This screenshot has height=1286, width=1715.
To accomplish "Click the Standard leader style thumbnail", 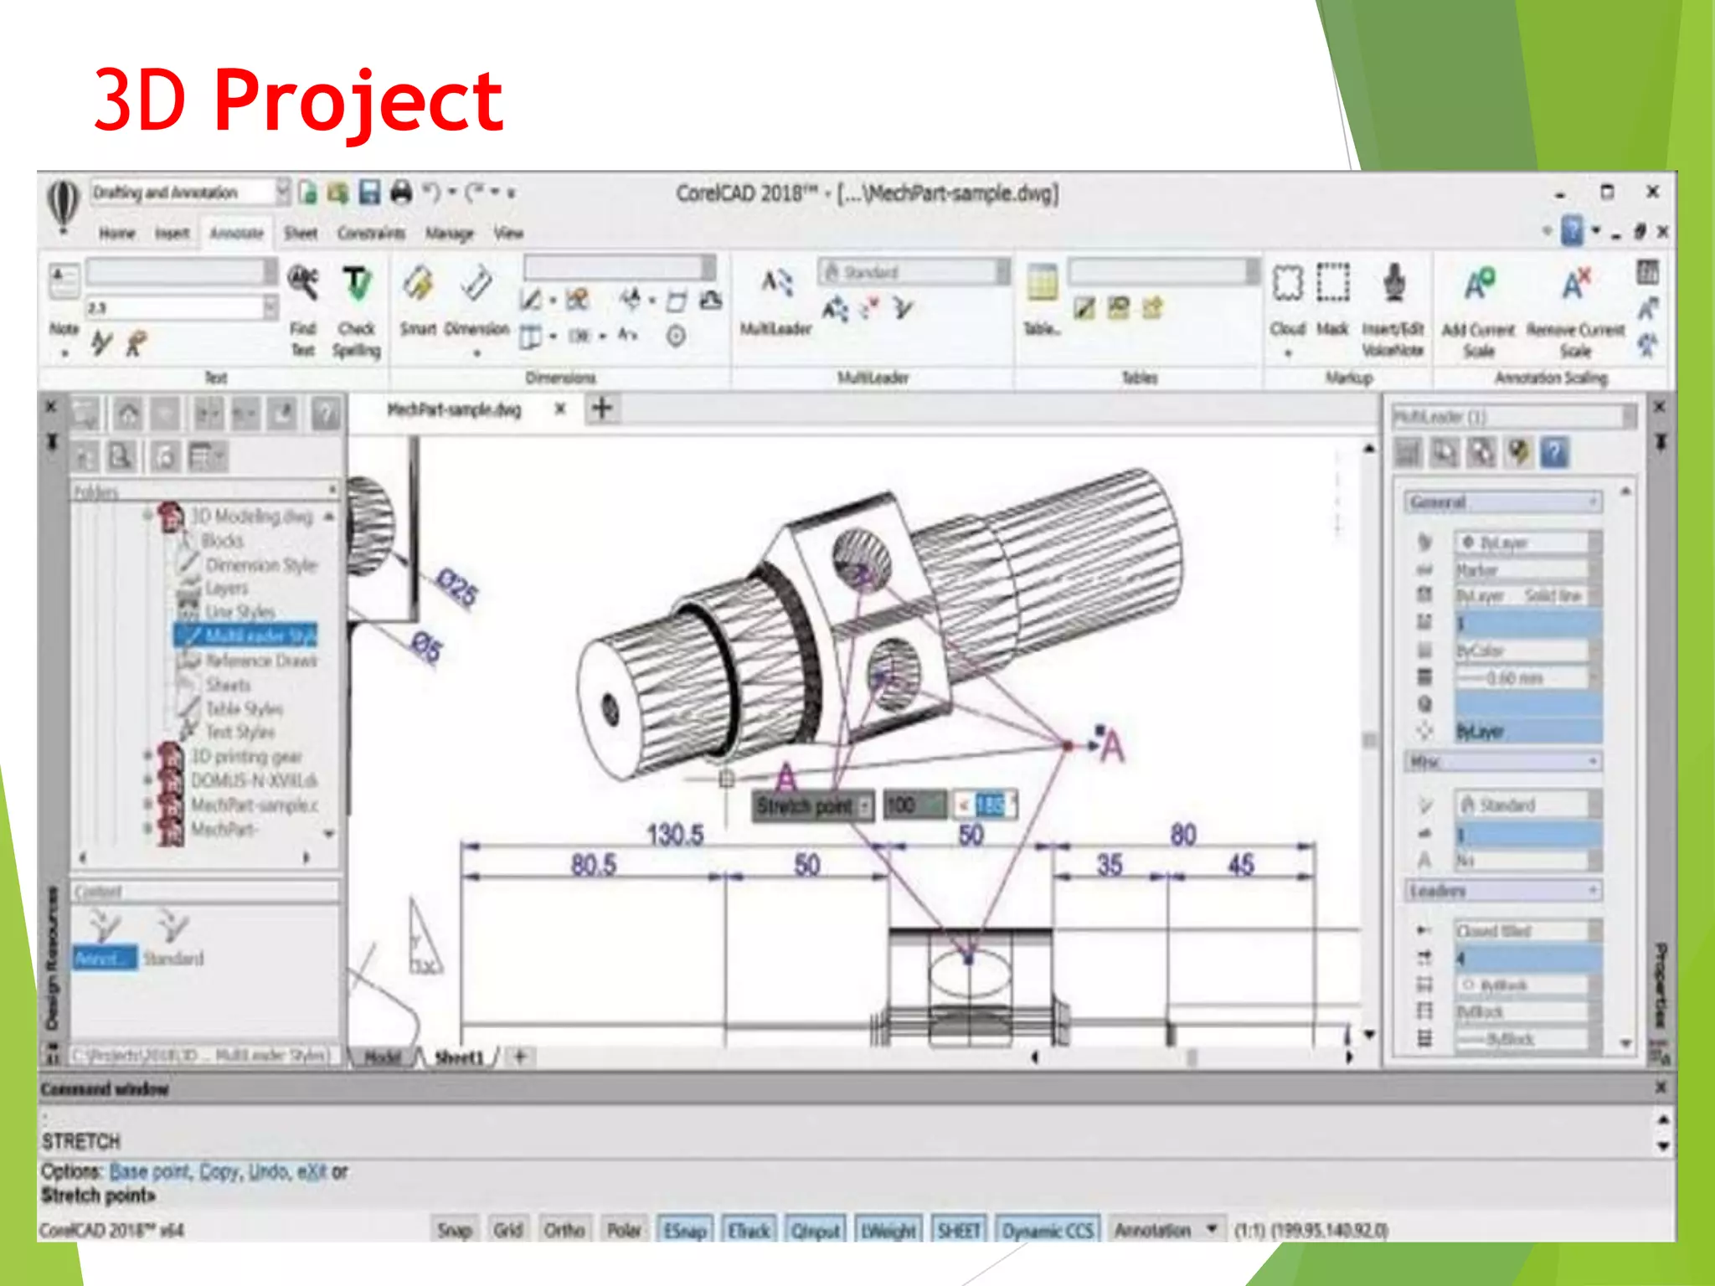I will click(173, 940).
